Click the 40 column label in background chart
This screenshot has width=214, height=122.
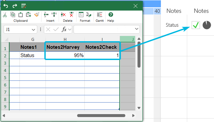point(157,11)
